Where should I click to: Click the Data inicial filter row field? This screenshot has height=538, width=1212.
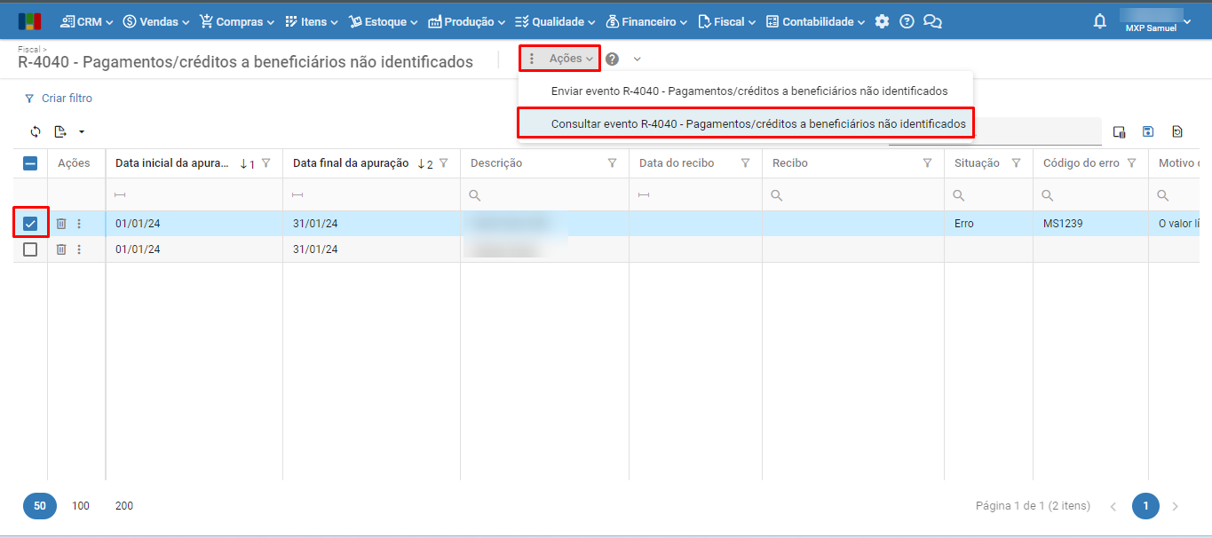(x=194, y=195)
